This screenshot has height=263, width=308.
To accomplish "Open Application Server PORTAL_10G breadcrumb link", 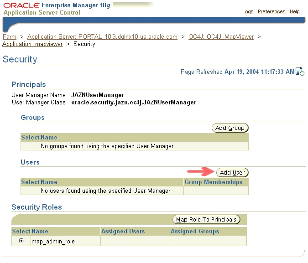I will 102,37.
